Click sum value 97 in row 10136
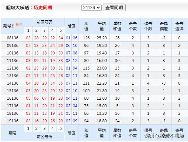 (86, 53)
